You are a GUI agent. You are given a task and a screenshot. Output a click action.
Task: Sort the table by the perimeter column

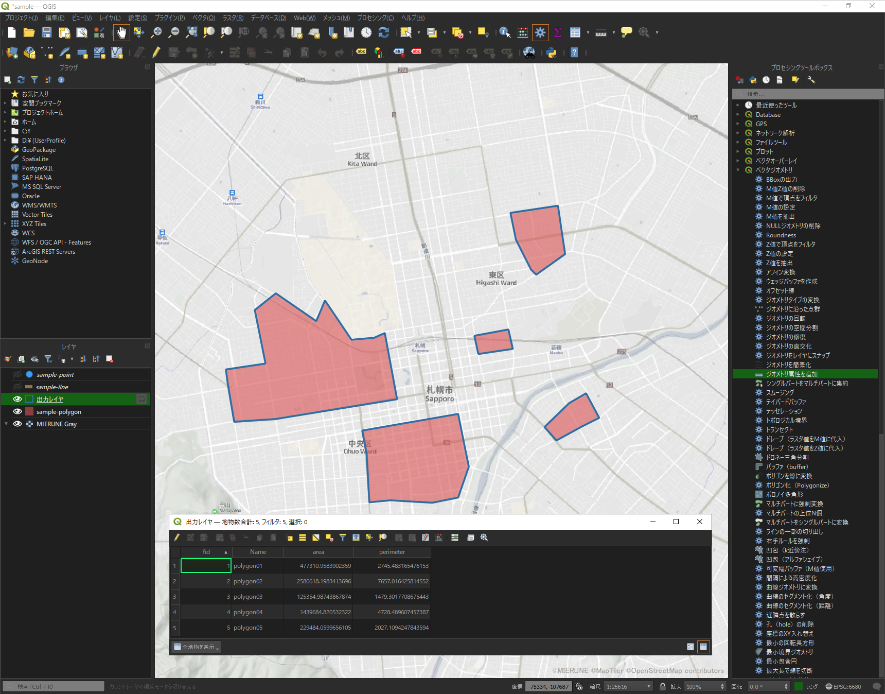coord(392,552)
